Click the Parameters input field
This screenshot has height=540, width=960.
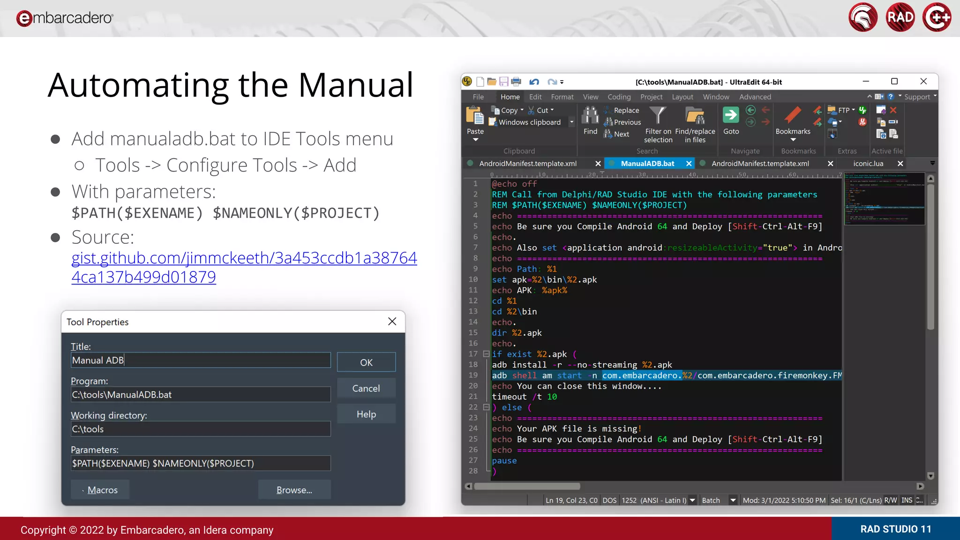pos(201,463)
